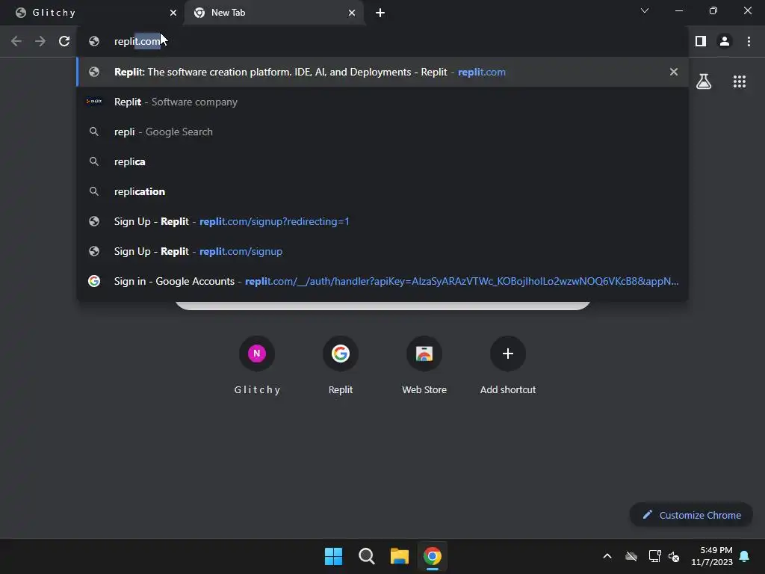The height and width of the screenshot is (574, 765).
Task: Open File Explorer from the taskbar
Action: tap(399, 556)
